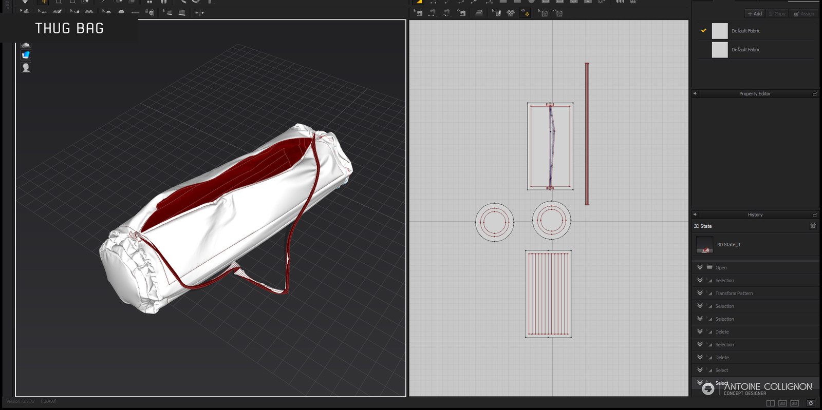The height and width of the screenshot is (410, 822).
Task: Select the iron steam tool in 2D toolbar
Action: click(478, 13)
